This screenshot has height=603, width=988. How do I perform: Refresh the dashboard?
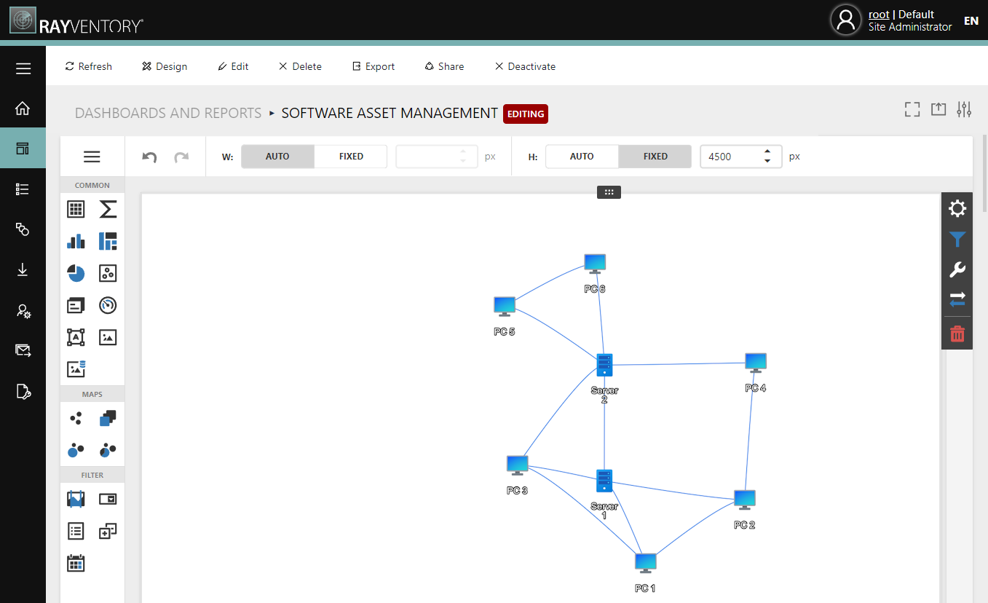(88, 66)
